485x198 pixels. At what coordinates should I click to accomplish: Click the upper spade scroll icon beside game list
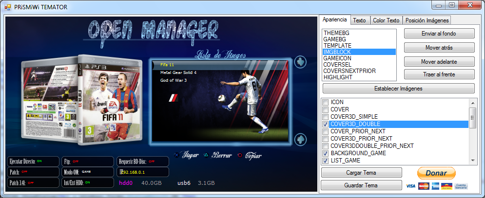301,62
